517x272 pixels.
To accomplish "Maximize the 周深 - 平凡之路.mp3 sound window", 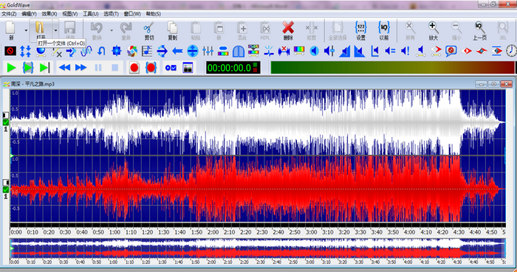I will [x=494, y=84].
